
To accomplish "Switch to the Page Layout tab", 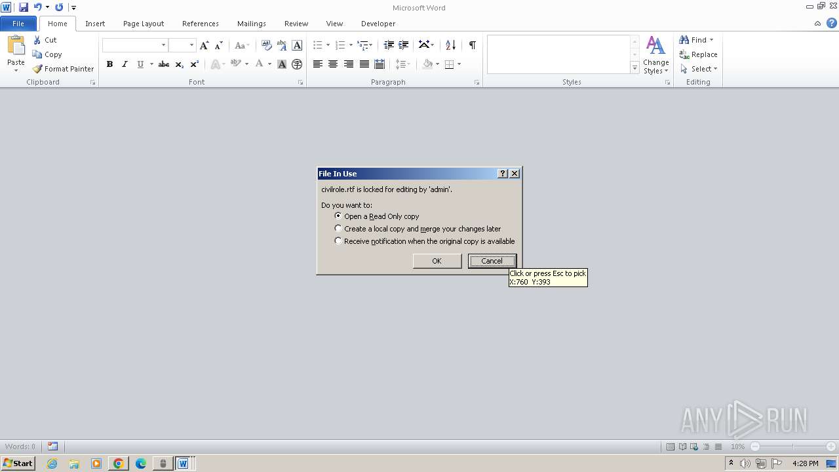I will tap(144, 24).
